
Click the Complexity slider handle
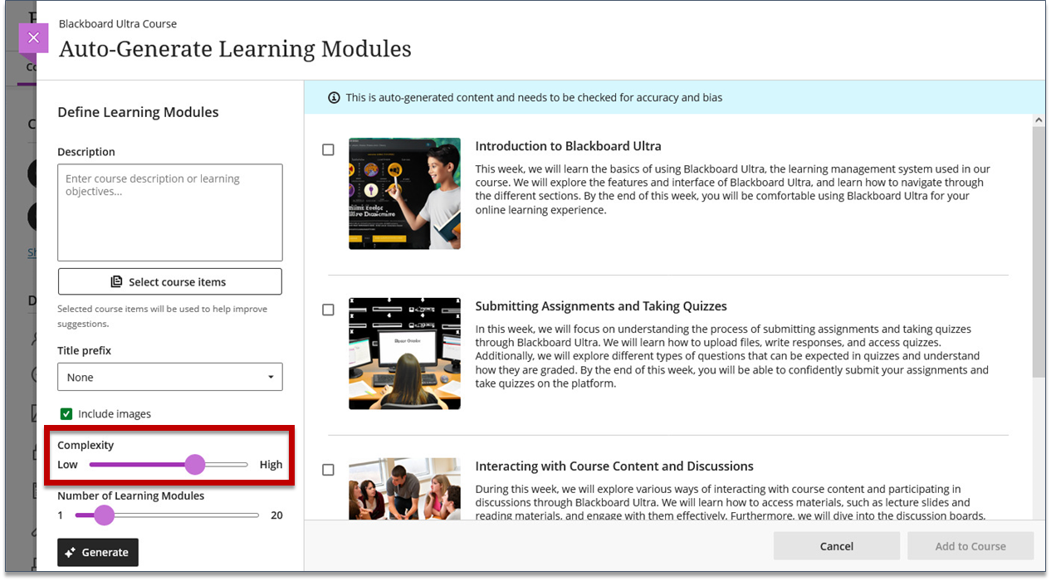coord(194,465)
